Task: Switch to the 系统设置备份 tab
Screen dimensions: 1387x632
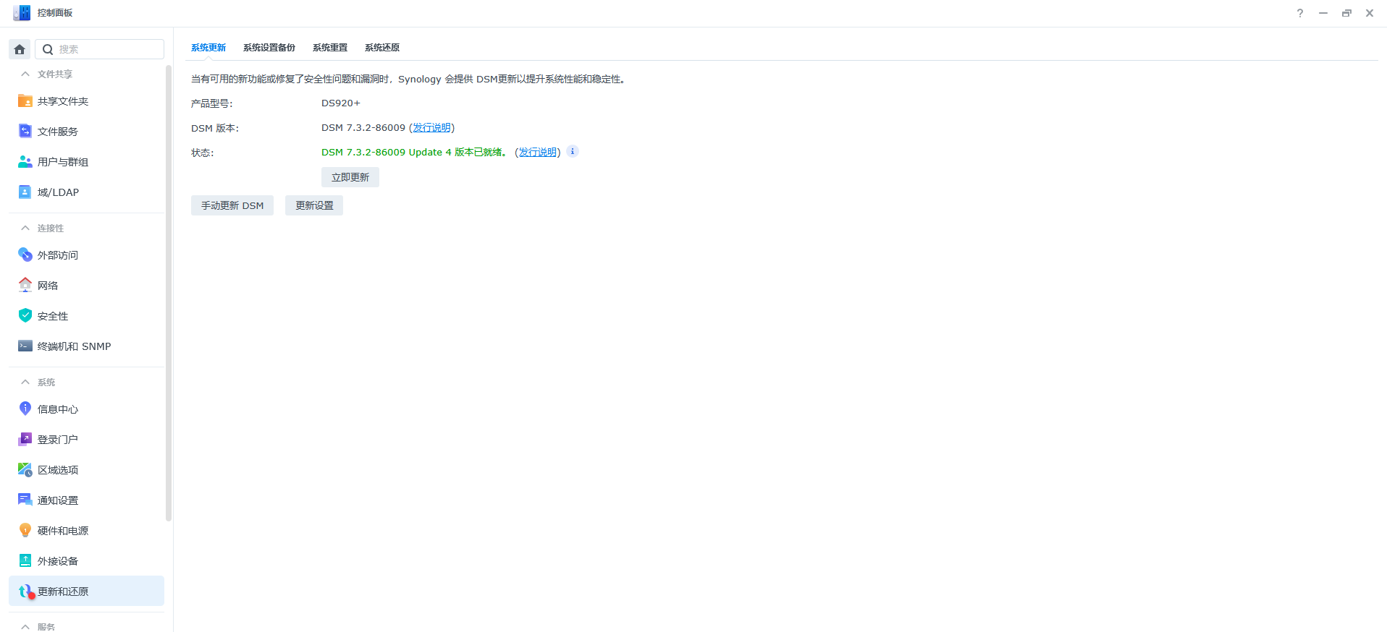Action: 269,48
